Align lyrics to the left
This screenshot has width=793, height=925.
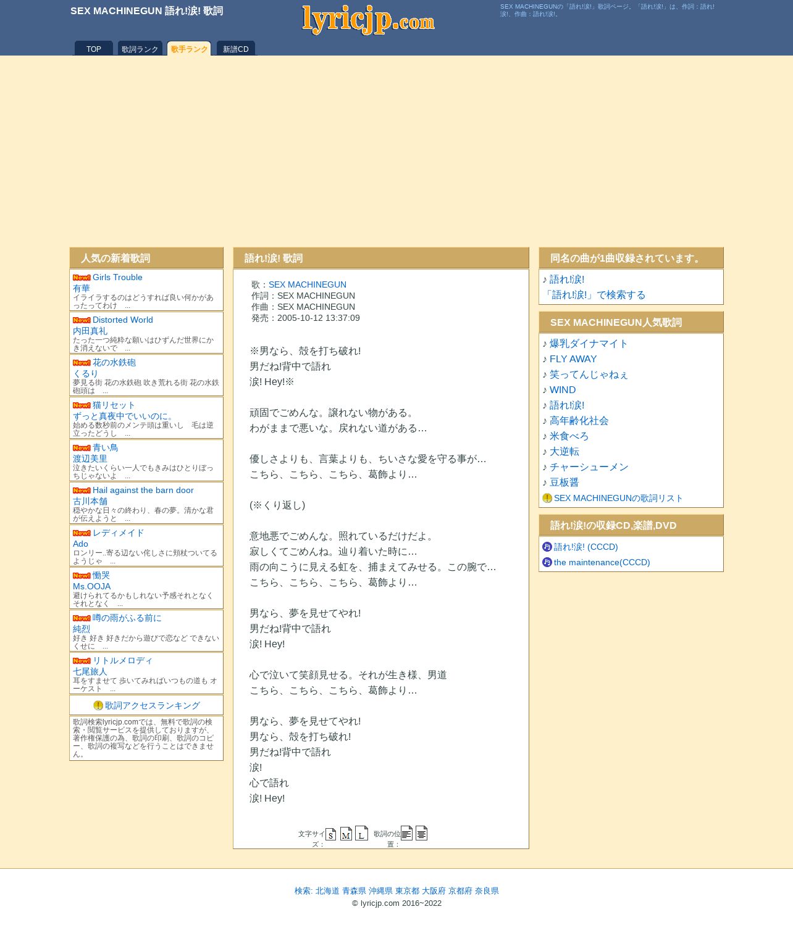click(x=406, y=833)
